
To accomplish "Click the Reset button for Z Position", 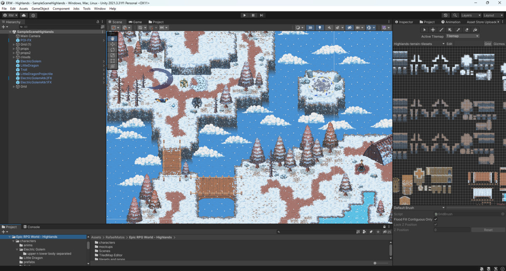I will (488, 230).
